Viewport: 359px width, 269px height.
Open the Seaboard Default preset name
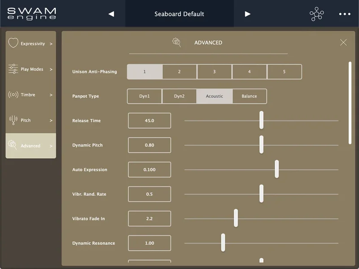pos(179,14)
